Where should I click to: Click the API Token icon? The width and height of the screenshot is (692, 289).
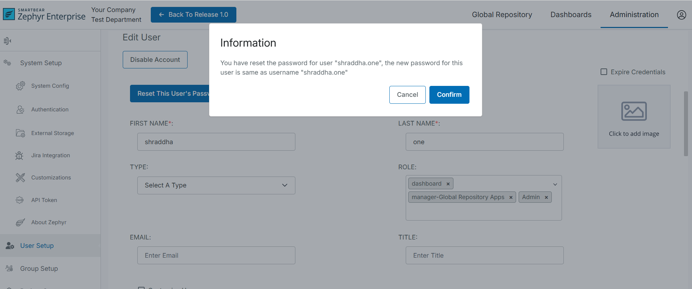point(20,200)
